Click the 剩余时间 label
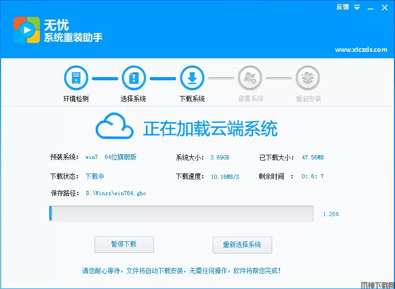Image resolution: width=395 pixels, height=289 pixels. 276,176
